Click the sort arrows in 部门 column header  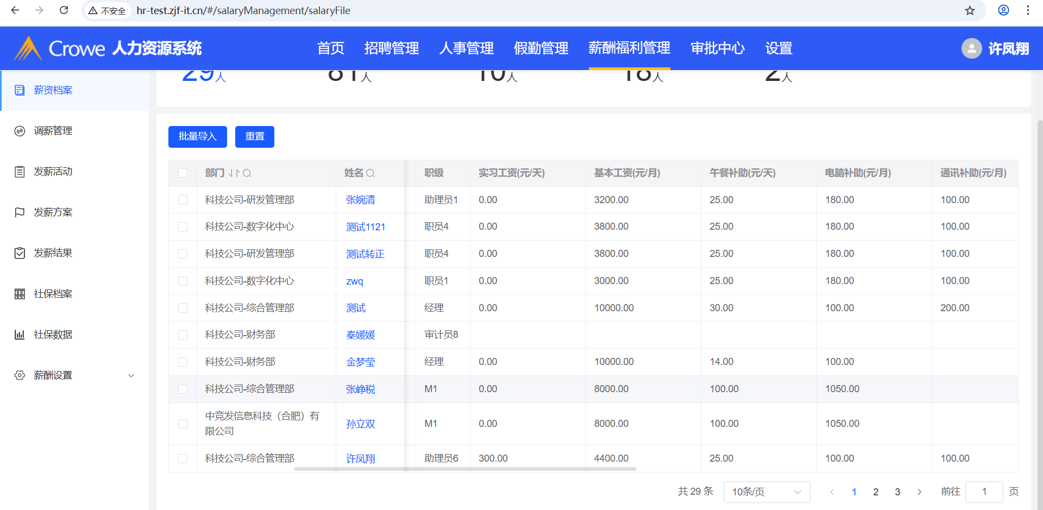[x=234, y=173]
